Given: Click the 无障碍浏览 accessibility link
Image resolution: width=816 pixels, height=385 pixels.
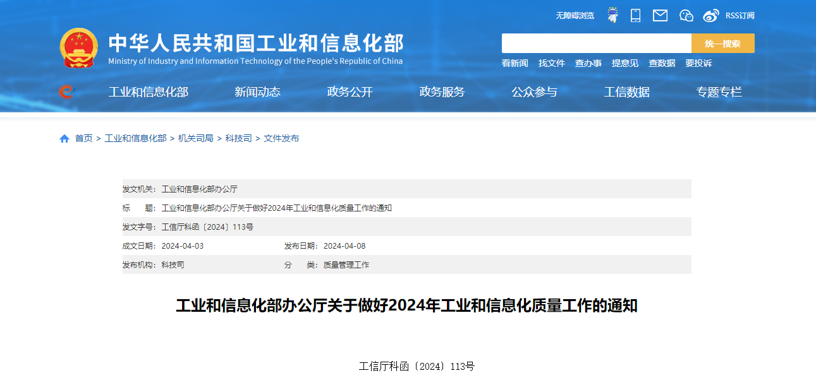Looking at the screenshot, I should [x=575, y=16].
